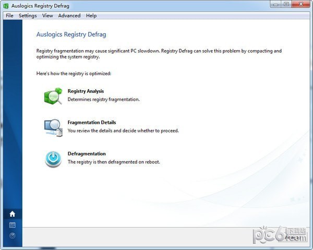Click the Auslogics Registry Defrag page title

[71, 34]
